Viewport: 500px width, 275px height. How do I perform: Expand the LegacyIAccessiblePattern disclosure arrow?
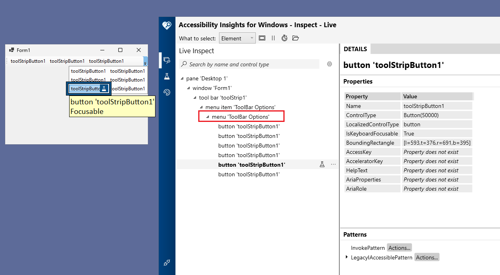coord(346,257)
